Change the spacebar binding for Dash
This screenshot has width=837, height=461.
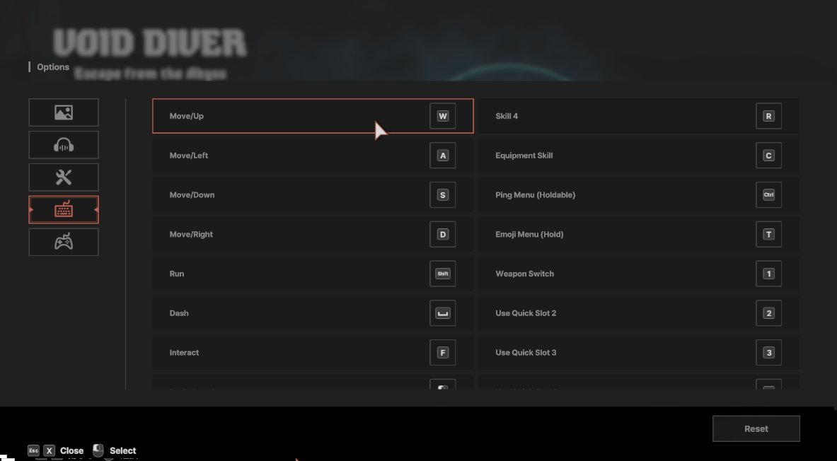pyautogui.click(x=442, y=313)
